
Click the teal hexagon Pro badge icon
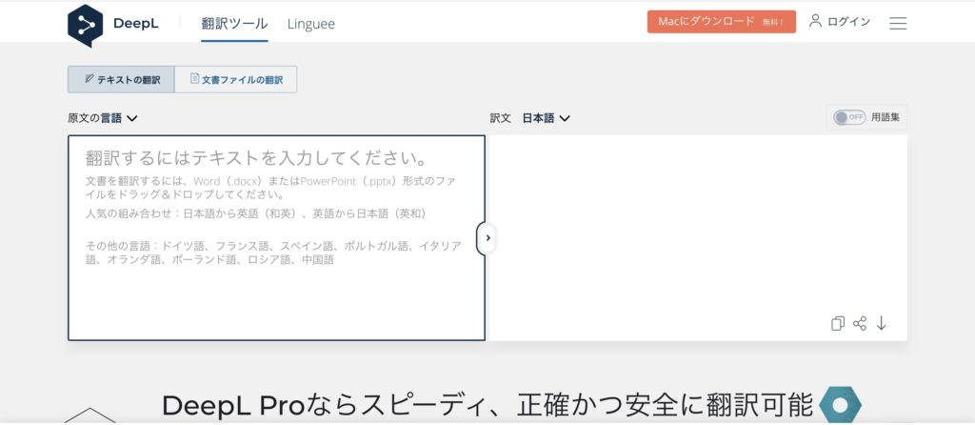(840, 404)
